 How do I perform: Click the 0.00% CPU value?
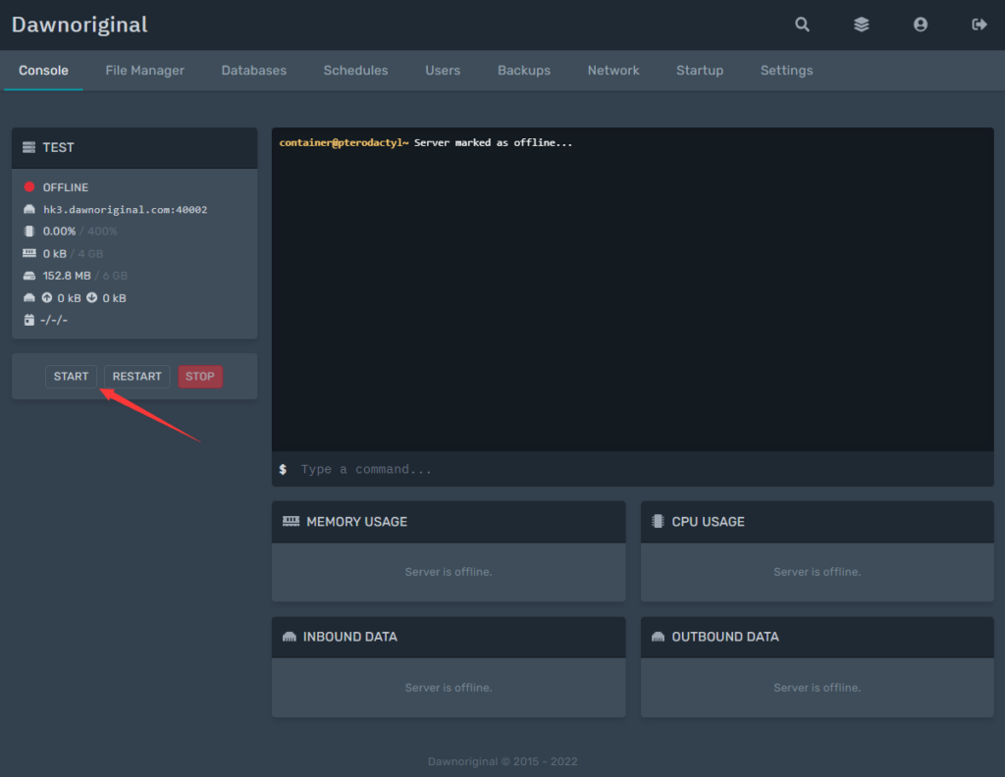59,232
